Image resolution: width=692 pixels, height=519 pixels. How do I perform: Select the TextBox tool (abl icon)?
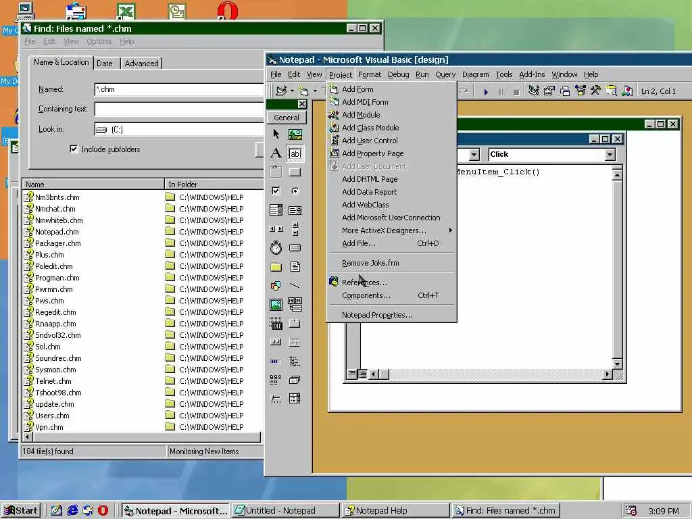click(295, 153)
